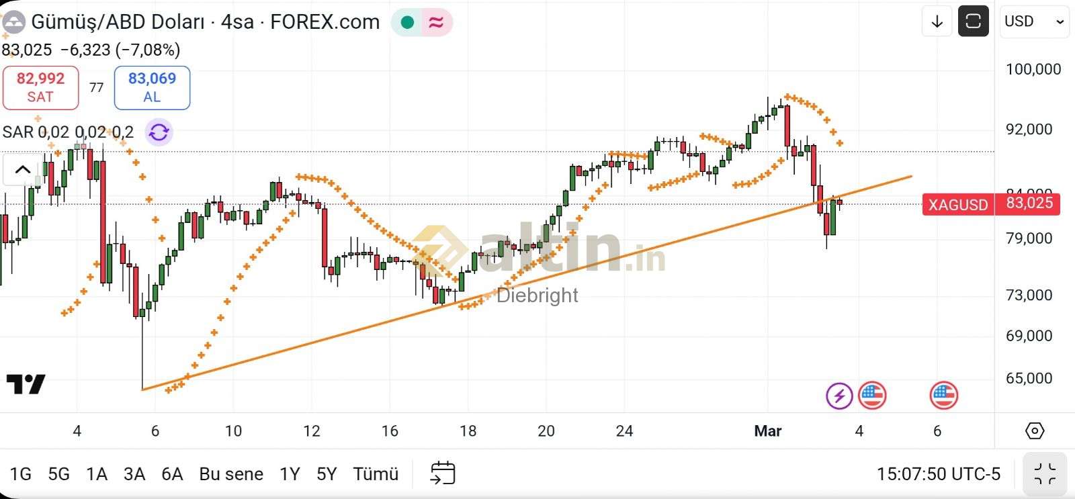The width and height of the screenshot is (1075, 499).
Task: Click the fullscreen collapse icon
Action: (x=1045, y=473)
